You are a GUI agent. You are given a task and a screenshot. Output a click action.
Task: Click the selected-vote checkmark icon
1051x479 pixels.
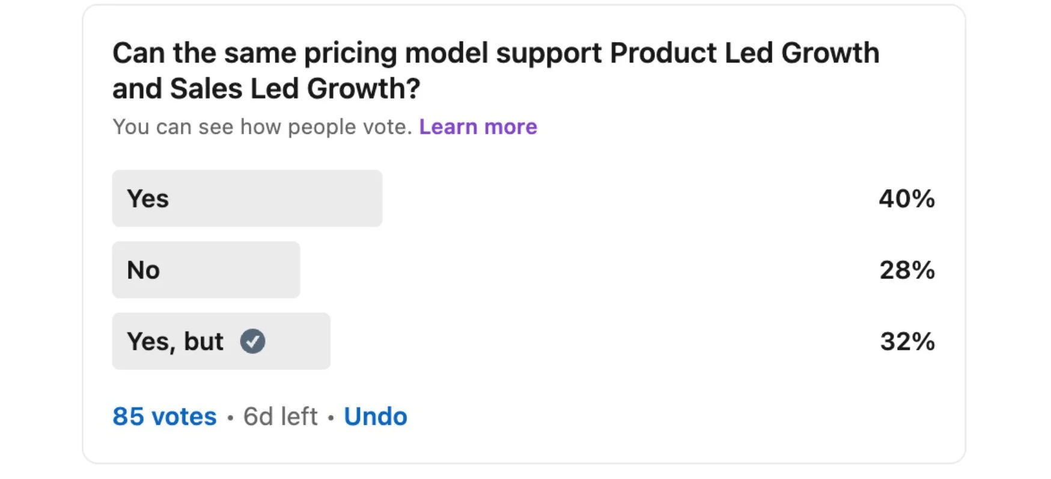[x=252, y=342]
